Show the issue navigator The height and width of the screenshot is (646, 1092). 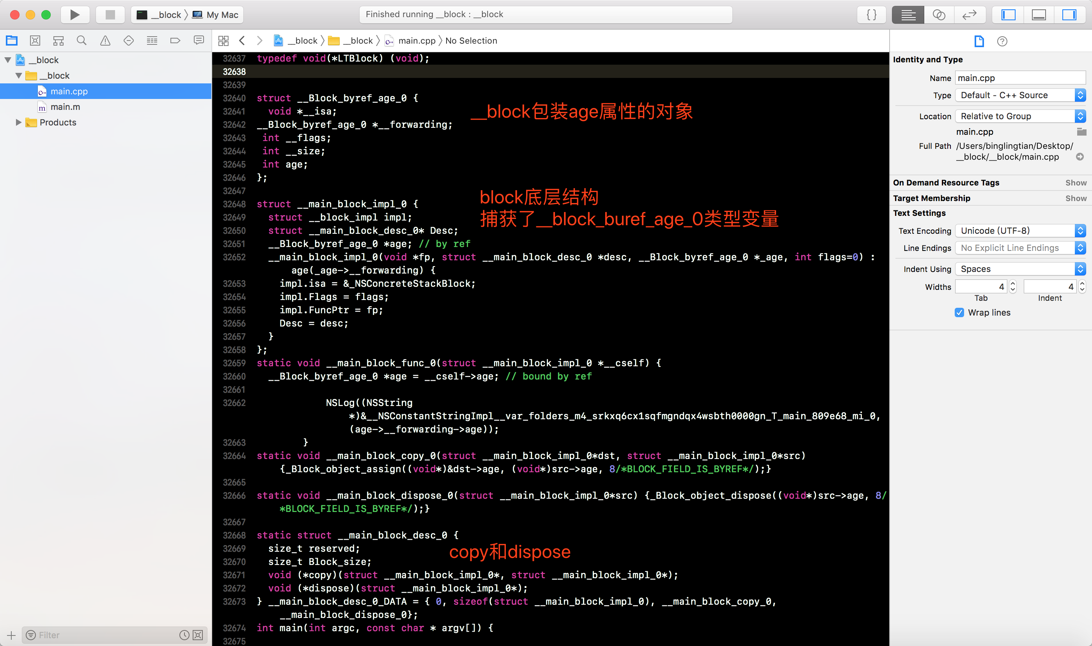105,41
